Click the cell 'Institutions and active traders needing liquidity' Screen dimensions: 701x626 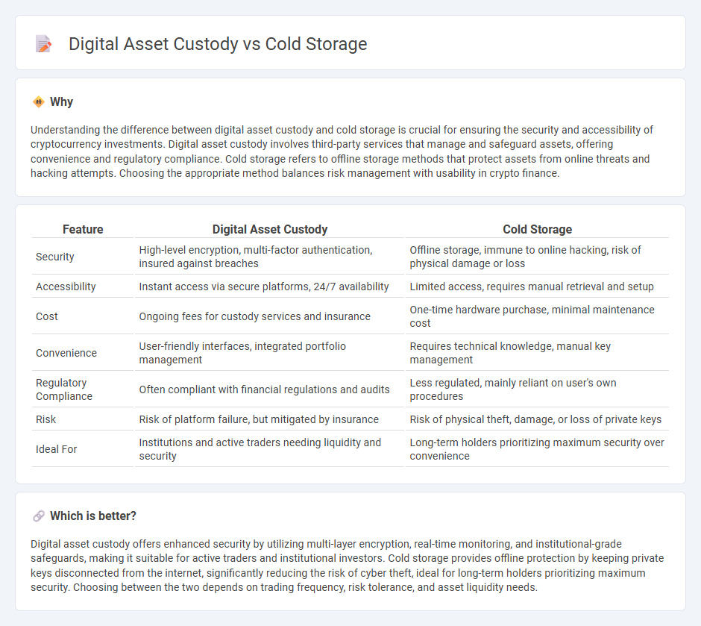click(x=269, y=449)
